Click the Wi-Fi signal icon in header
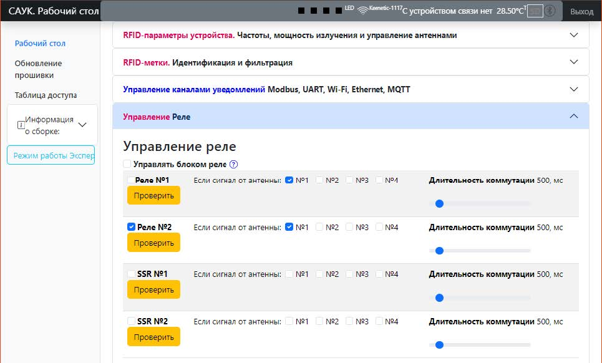The width and height of the screenshot is (602, 363). pos(362,11)
